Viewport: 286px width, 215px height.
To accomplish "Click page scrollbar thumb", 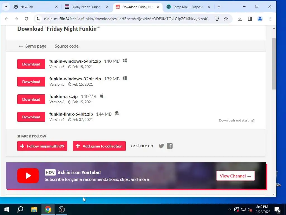I will (x=274, y=64).
